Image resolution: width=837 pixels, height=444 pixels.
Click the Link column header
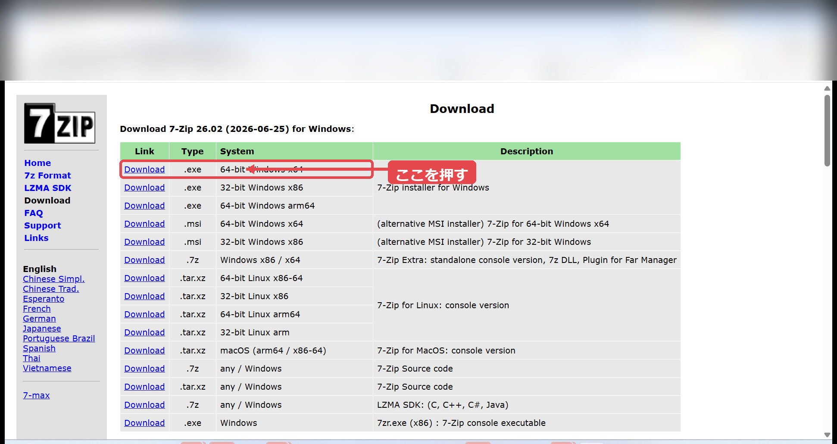pyautogui.click(x=144, y=151)
